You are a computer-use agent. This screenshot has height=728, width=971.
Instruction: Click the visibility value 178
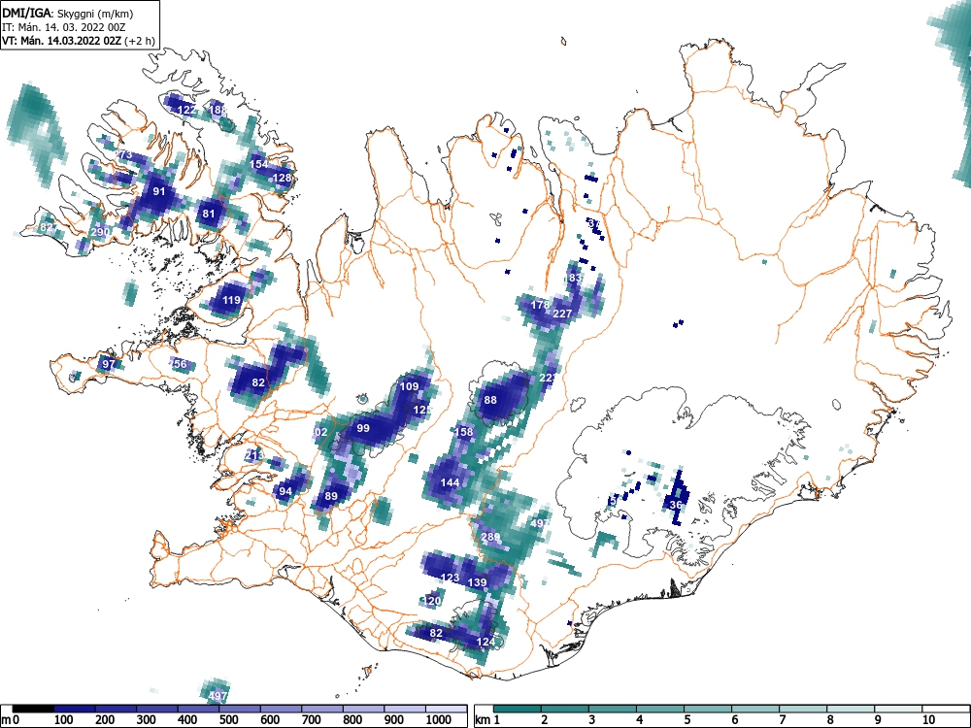click(x=541, y=305)
